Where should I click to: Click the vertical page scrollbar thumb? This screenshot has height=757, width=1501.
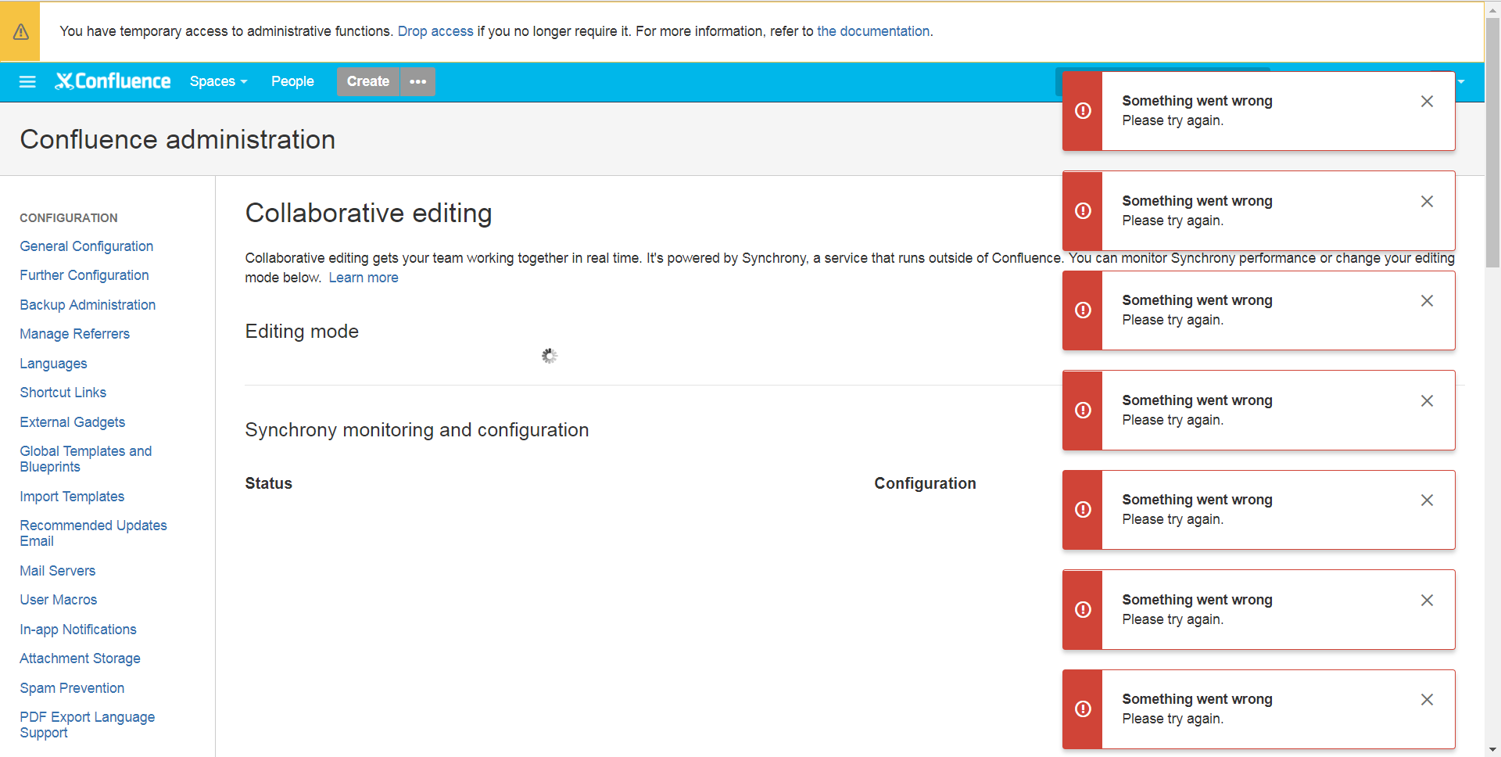point(1492,142)
